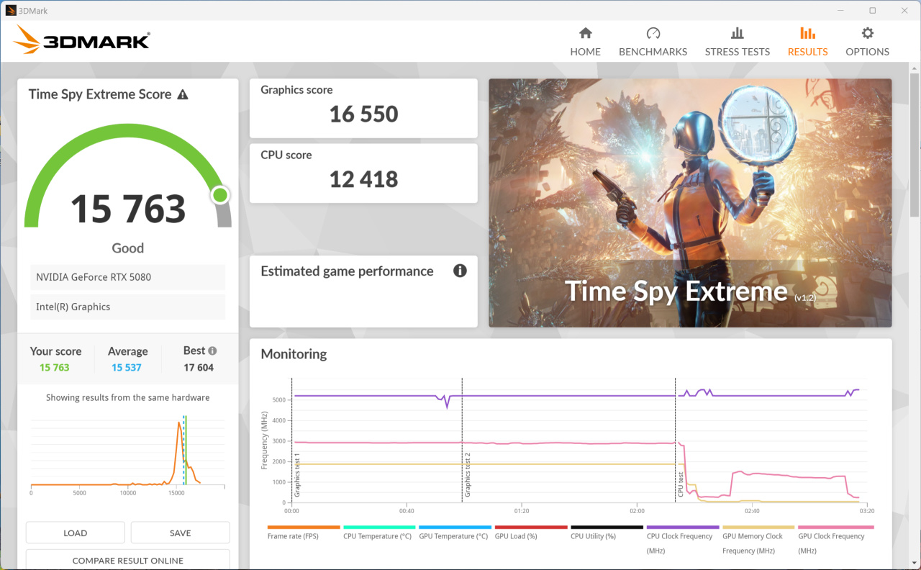
Task: Toggle the CPU Clock Frequency legend swatch
Action: coord(683,528)
